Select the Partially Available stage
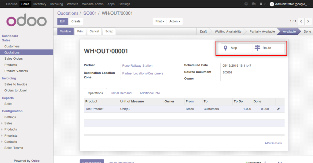This screenshot has height=163, width=313. [262, 31]
